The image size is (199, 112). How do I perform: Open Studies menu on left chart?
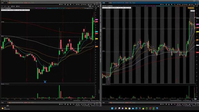pyautogui.click(x=90, y=4)
